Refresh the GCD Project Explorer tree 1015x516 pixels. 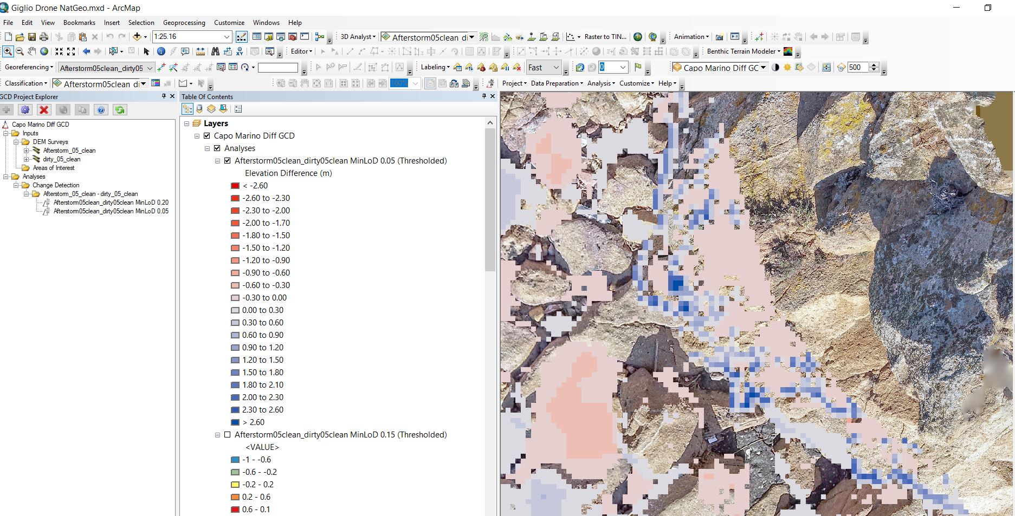120,110
